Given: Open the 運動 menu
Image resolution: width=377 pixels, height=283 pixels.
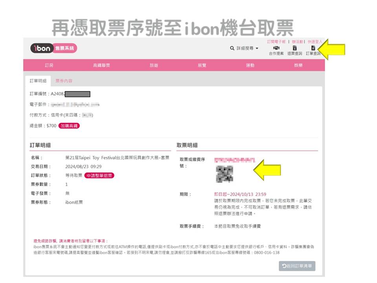Looking at the screenshot, I should (x=250, y=65).
